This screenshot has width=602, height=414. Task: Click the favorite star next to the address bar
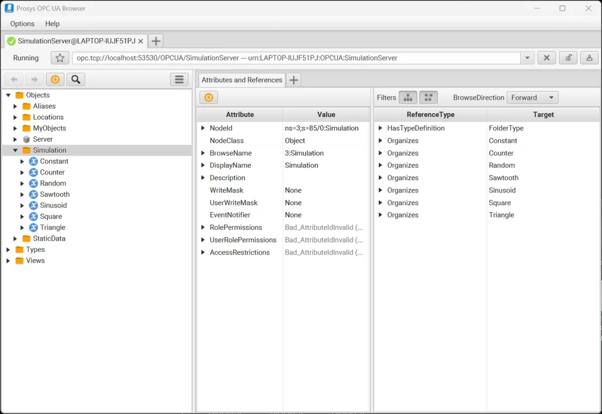tap(59, 58)
